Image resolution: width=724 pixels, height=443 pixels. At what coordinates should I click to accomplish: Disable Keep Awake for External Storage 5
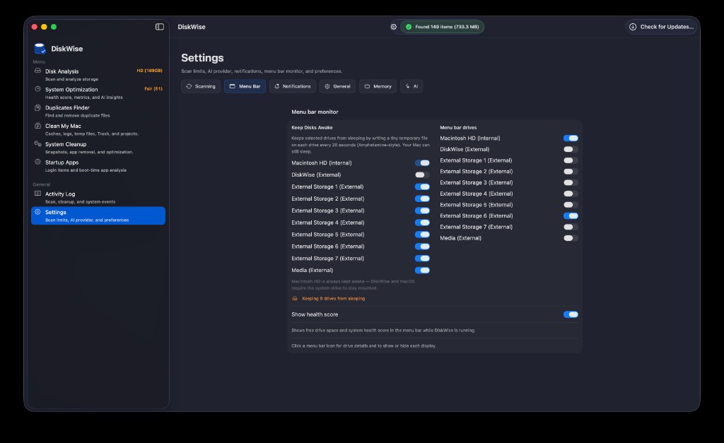(x=422, y=235)
